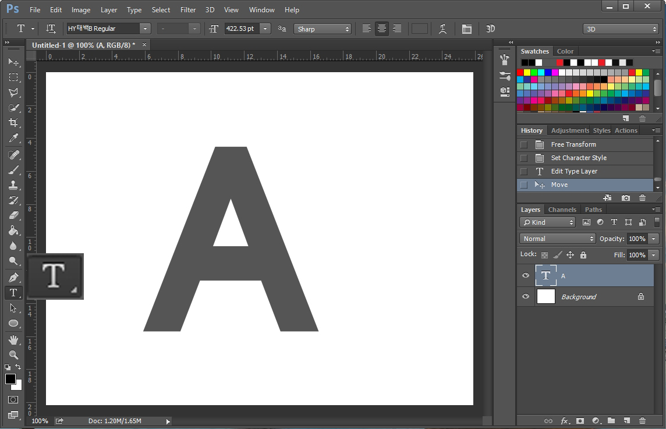Toggle Lock position
This screenshot has height=429, width=666.
coord(571,255)
